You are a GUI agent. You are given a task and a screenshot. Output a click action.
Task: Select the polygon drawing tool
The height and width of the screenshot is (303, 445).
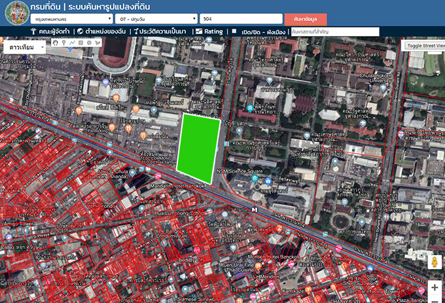[x=98, y=43]
